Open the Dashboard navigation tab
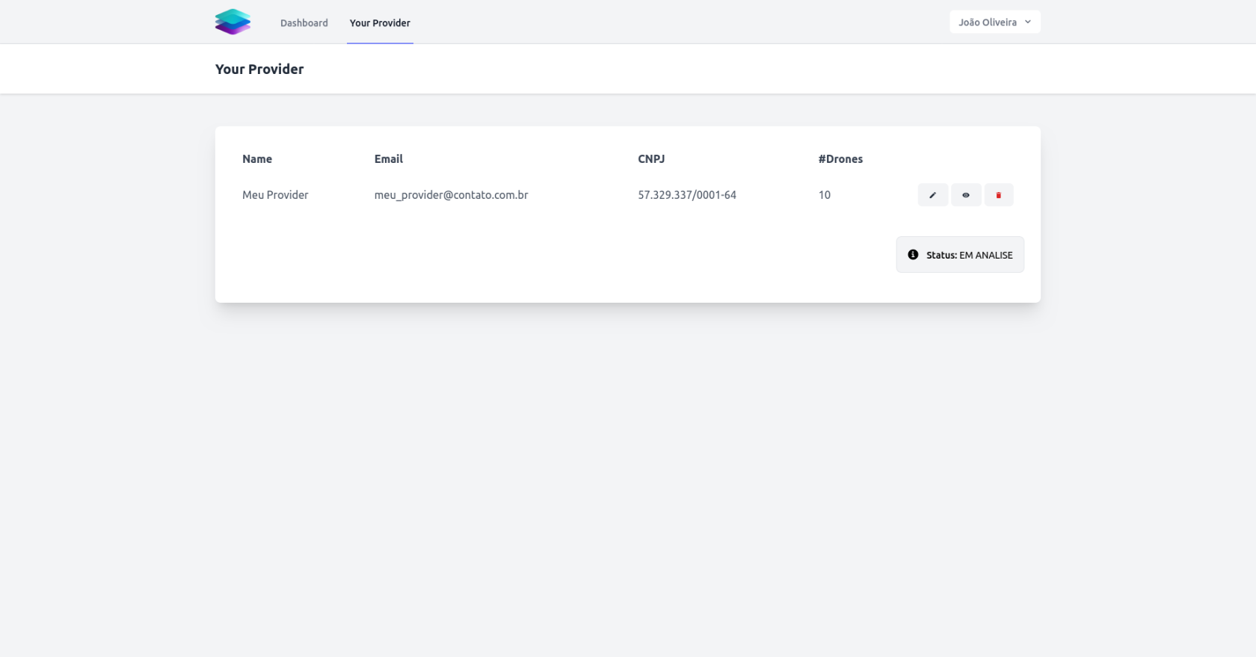Image resolution: width=1256 pixels, height=657 pixels. coord(304,23)
